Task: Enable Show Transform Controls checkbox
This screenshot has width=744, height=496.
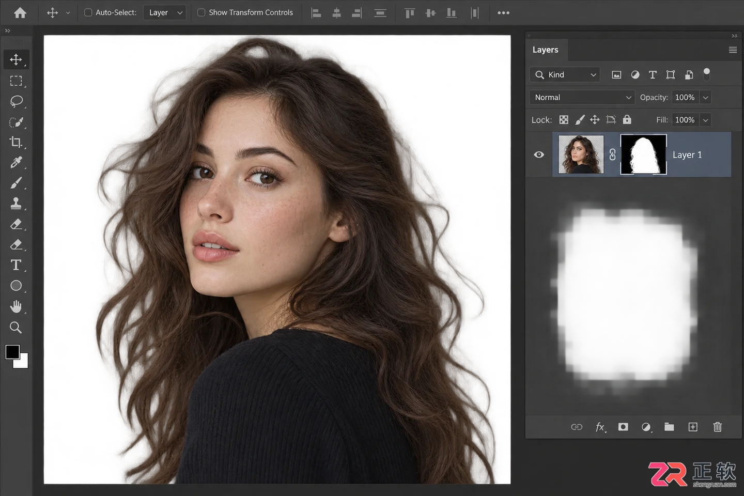Action: click(x=202, y=12)
